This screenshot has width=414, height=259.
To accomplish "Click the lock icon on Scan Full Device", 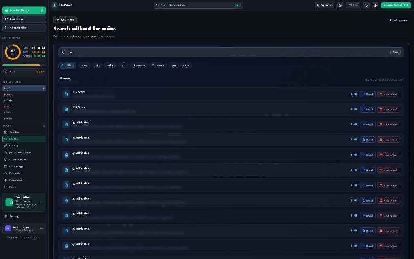I will coord(42,10).
